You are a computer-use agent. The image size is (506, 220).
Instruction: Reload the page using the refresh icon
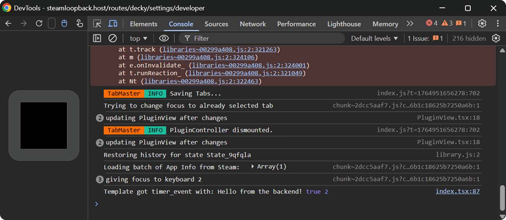39,24
